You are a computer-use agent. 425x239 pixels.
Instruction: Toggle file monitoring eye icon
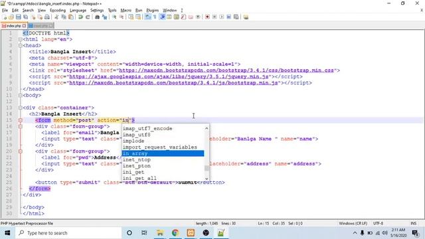click(198, 17)
